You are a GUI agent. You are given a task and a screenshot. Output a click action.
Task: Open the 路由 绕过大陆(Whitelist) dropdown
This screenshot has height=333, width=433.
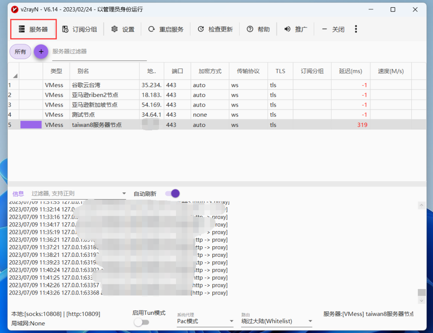pos(277,321)
